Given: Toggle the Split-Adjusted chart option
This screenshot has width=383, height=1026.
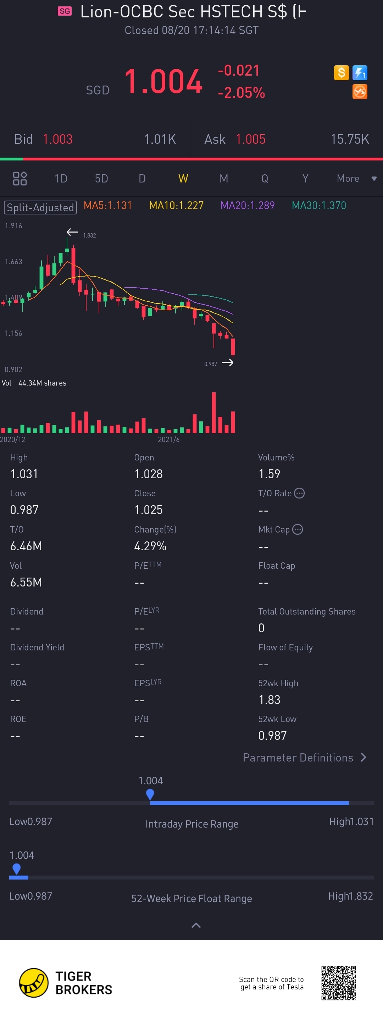Looking at the screenshot, I should point(40,207).
